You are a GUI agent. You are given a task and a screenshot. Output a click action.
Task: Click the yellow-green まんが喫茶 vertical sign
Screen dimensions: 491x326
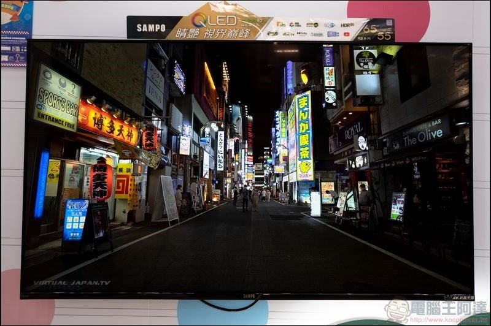(x=304, y=135)
